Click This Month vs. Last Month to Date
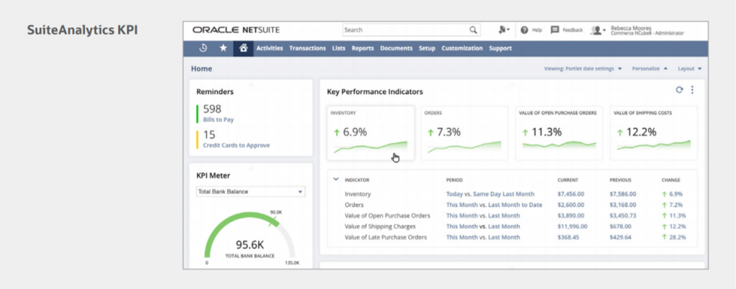The image size is (736, 289). pos(494,205)
